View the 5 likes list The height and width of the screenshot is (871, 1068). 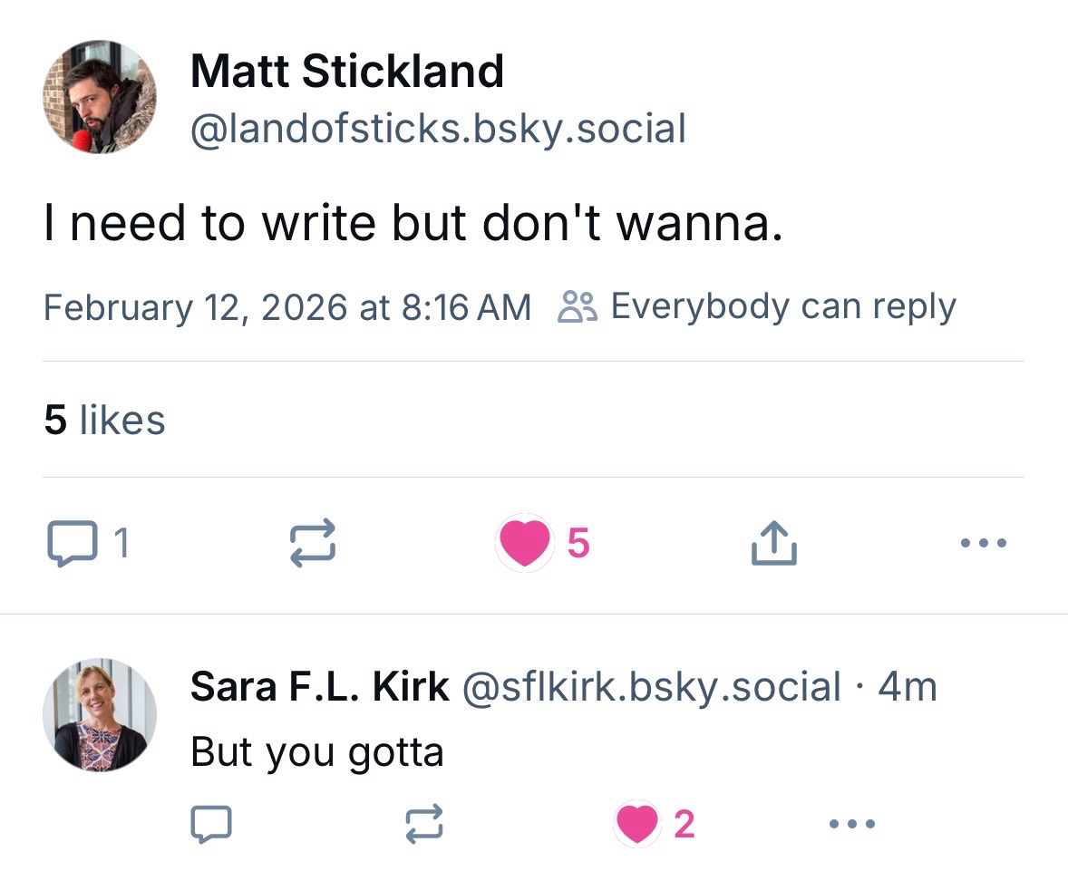(104, 420)
